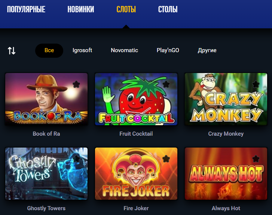Image resolution: width=272 pixels, height=215 pixels.
Task: Click the sort arrows icon
Action: point(12,51)
